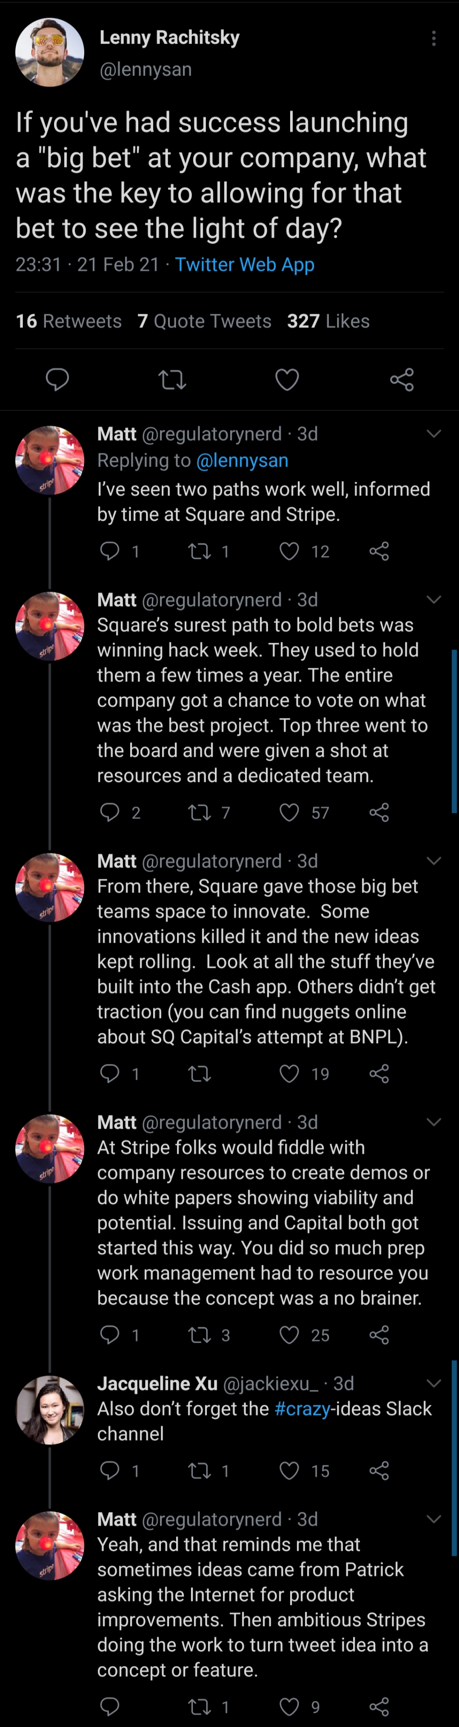This screenshot has width=459, height=1727.
Task: Open three-dot menu on Lenny's tweet
Action: pyautogui.click(x=434, y=38)
